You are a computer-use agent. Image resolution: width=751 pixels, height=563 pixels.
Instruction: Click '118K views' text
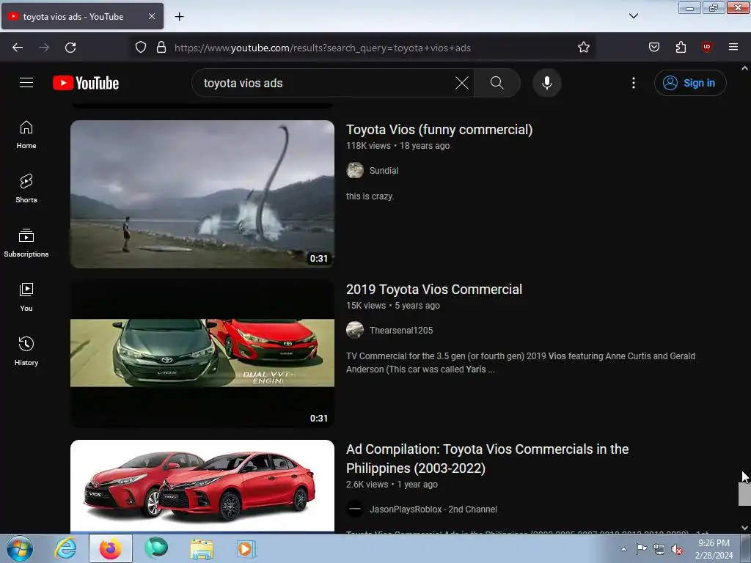point(368,146)
